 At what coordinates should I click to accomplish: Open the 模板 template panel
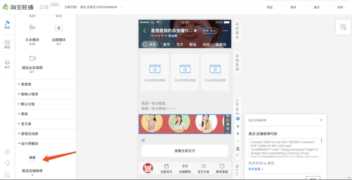[x=7, y=44]
